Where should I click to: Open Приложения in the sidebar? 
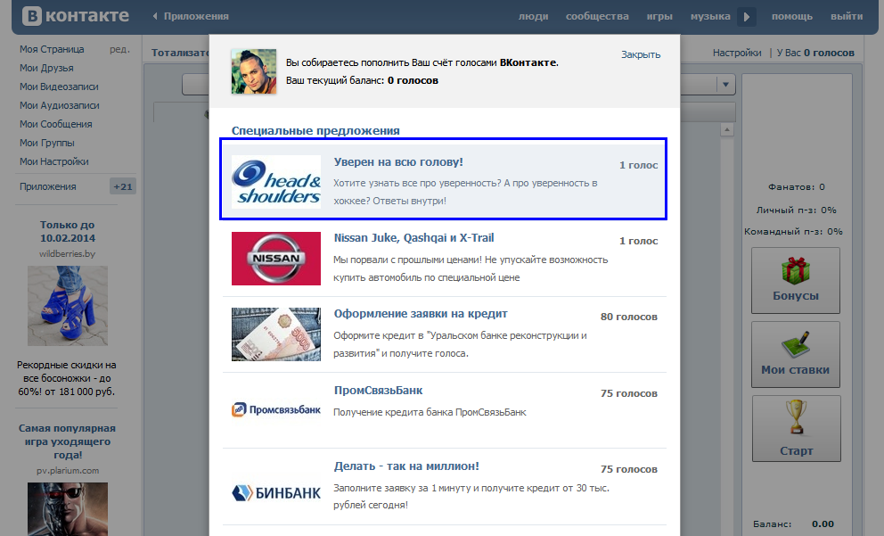48,186
